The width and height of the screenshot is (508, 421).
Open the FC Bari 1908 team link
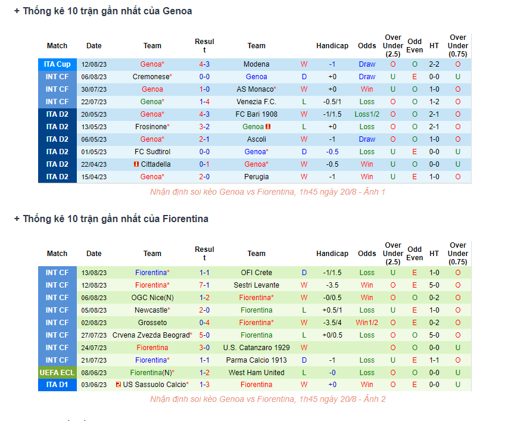click(x=256, y=114)
